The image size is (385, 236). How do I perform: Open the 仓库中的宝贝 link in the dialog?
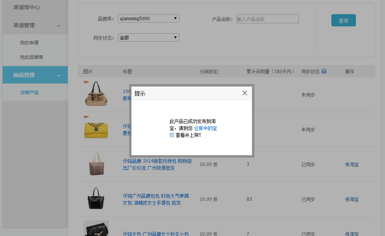point(193,132)
